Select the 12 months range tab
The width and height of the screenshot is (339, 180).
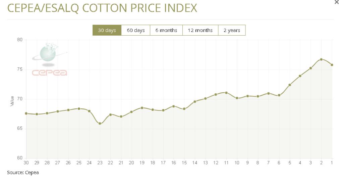click(x=200, y=30)
